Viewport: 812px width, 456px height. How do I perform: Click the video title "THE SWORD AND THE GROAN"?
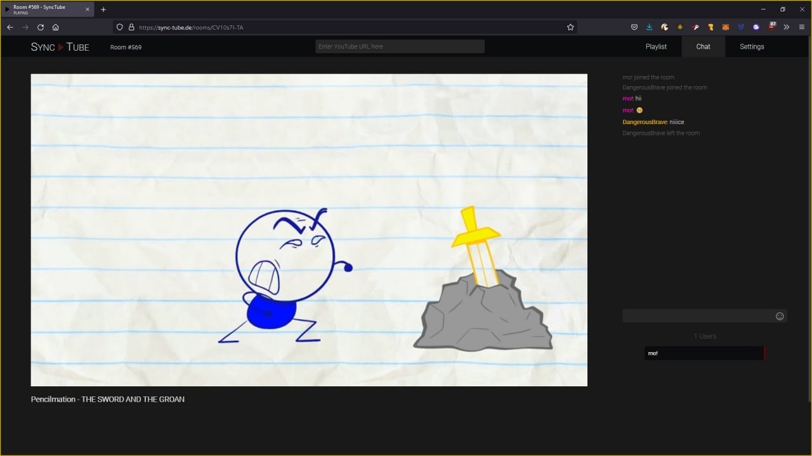[133, 399]
